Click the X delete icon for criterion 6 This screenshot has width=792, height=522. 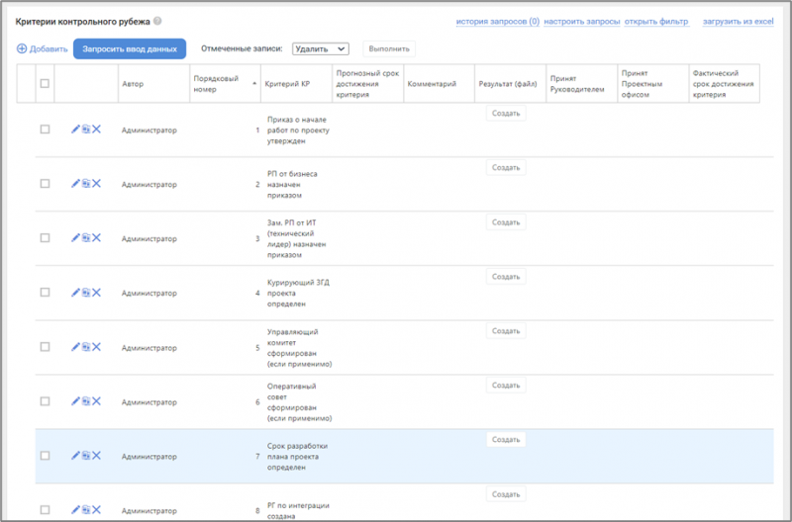coord(97,400)
